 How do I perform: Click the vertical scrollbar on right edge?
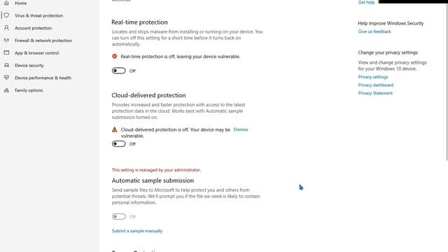[x=447, y=81]
